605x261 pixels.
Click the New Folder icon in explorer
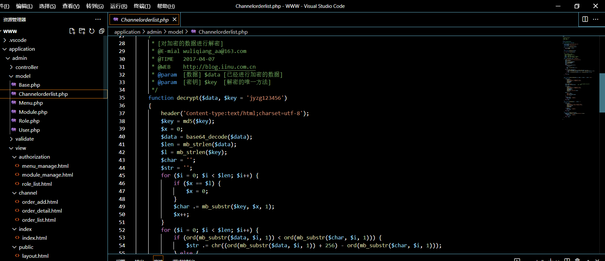[82, 31]
